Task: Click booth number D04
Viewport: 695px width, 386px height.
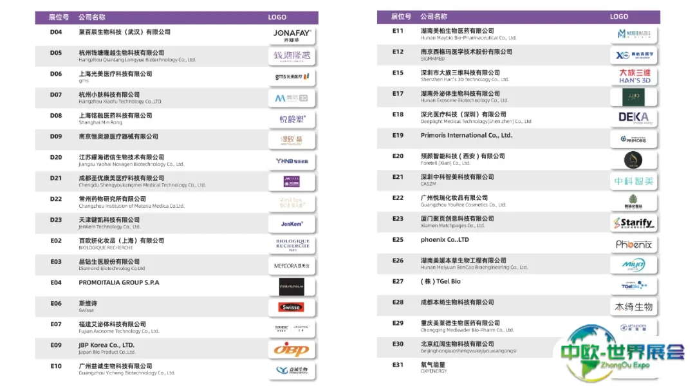Action: (x=56, y=32)
